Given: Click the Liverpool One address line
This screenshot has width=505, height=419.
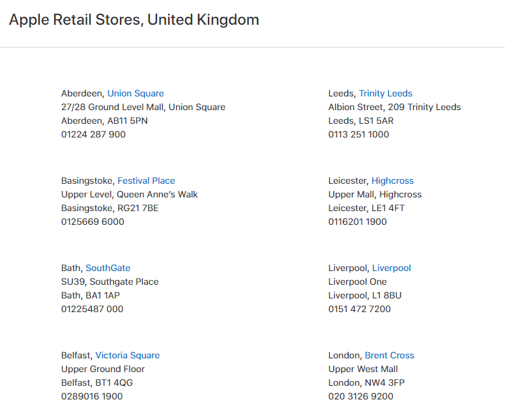Looking at the screenshot, I should (358, 282).
